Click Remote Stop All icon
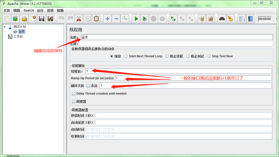The image size is (279, 157). click(182, 19)
